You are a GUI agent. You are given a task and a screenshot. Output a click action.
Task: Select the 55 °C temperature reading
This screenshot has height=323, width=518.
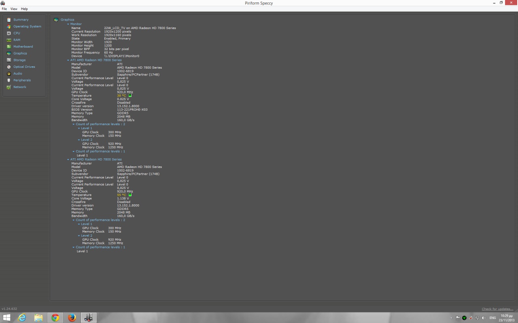(122, 195)
